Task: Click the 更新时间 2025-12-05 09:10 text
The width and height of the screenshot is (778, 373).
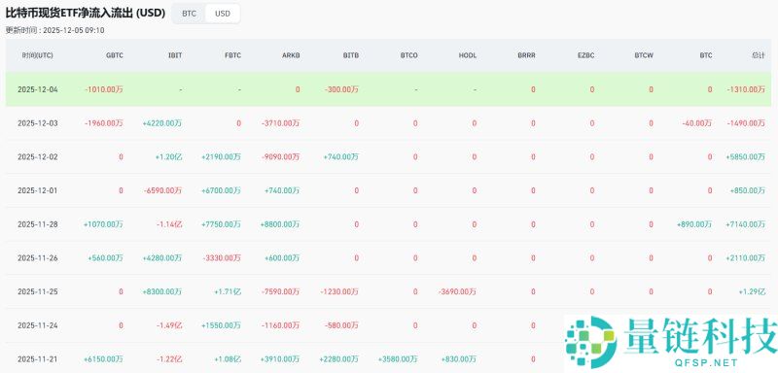Action: 54,30
